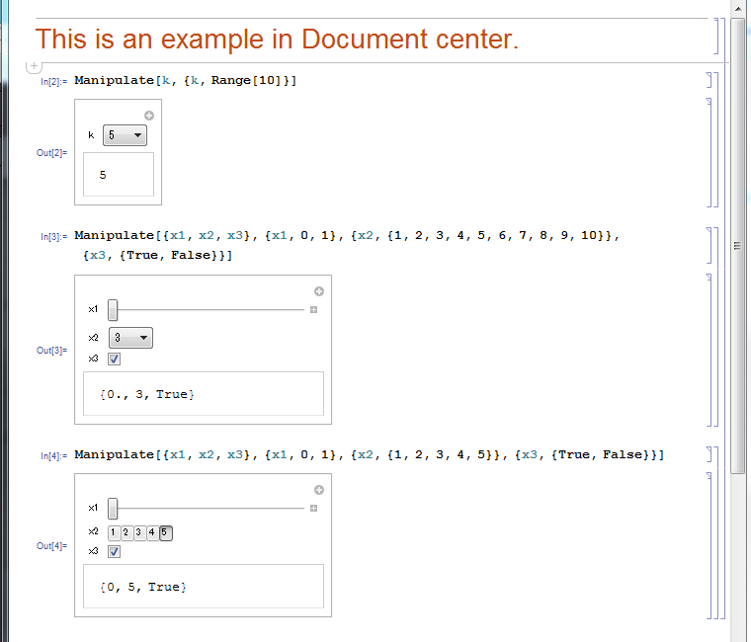Click the x1 slider track in Out[4]
The image size is (751, 642).
pos(210,508)
